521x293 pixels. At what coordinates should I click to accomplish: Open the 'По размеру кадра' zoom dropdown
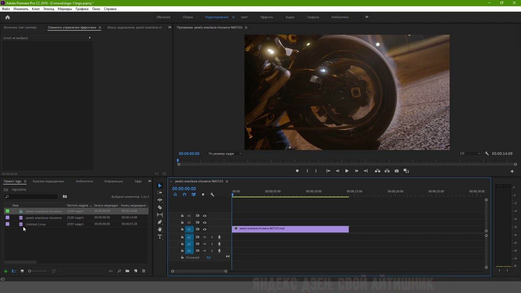[225, 153]
